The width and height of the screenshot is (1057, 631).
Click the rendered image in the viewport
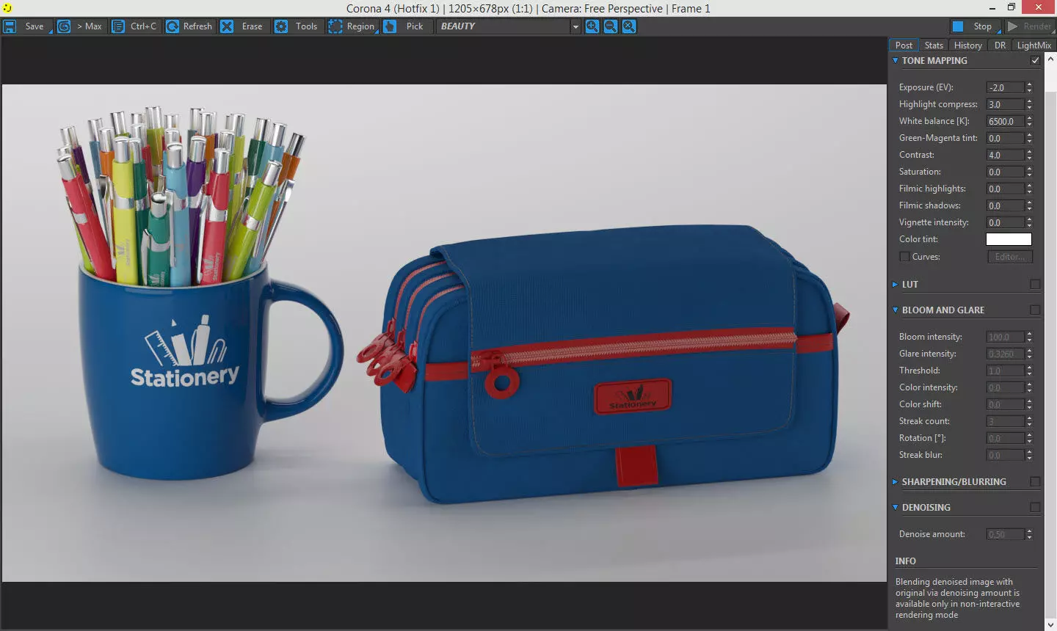[444, 333]
